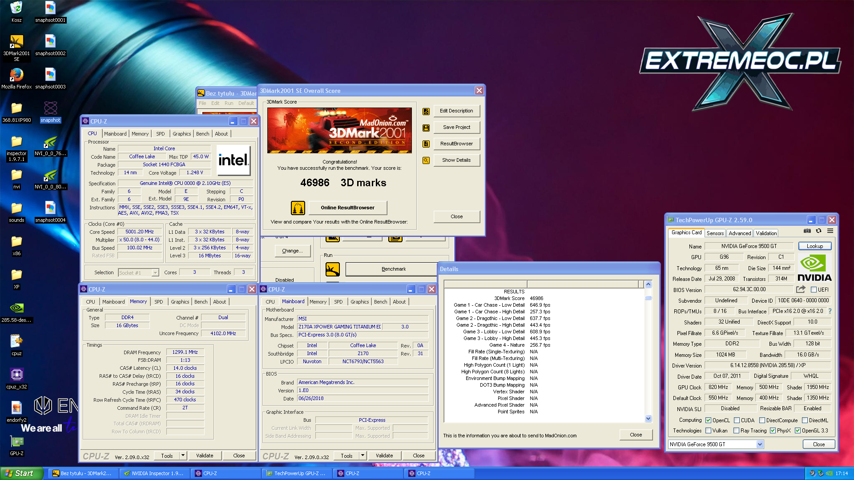Open the 3DMark2001 SE desktop shortcut
The width and height of the screenshot is (854, 480).
click(x=16, y=41)
